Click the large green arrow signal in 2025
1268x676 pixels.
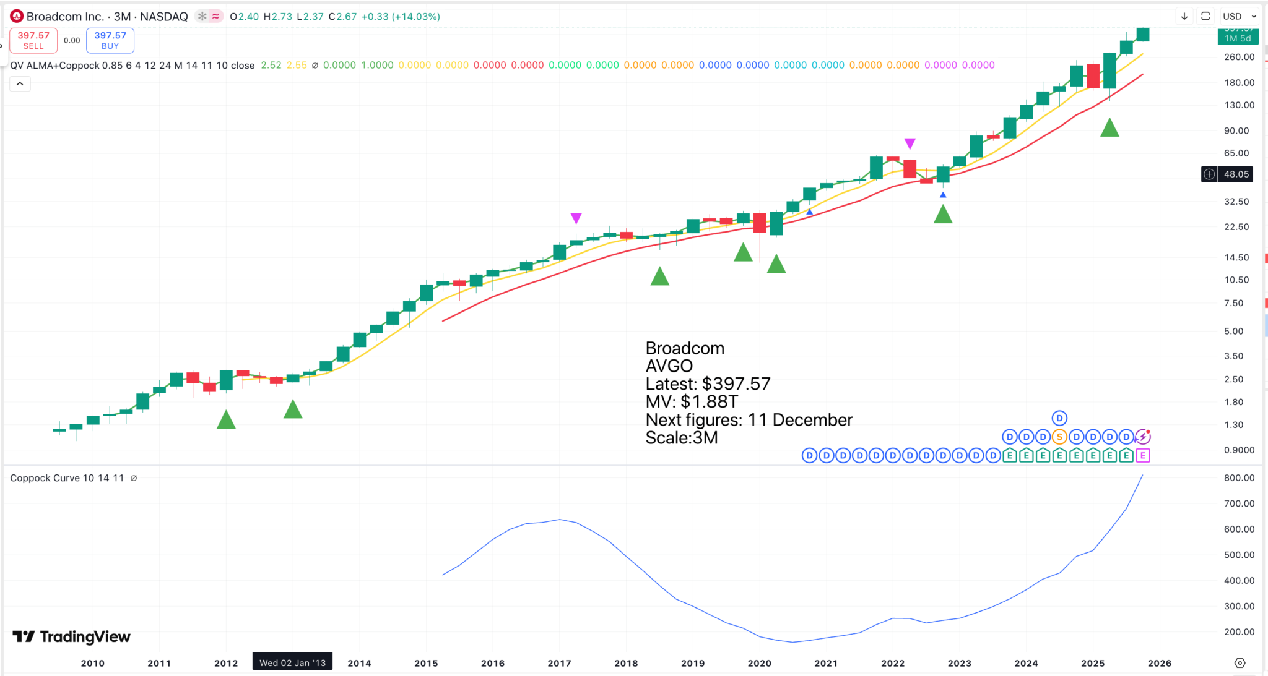click(1109, 129)
